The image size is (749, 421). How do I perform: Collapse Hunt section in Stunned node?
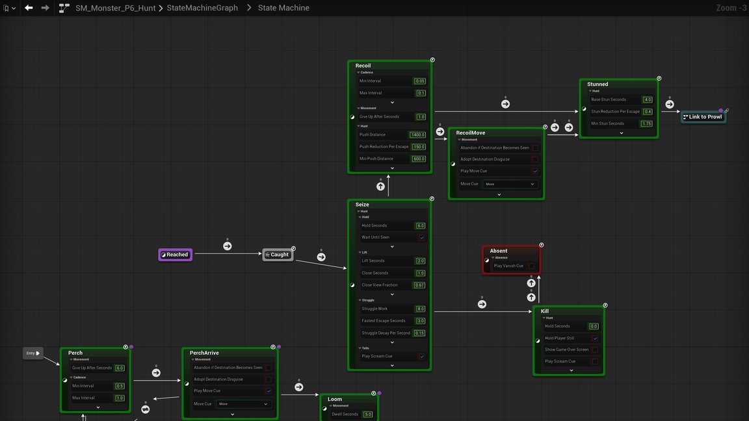point(590,91)
